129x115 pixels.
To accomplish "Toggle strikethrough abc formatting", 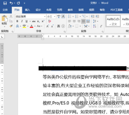I will point(34,21).
